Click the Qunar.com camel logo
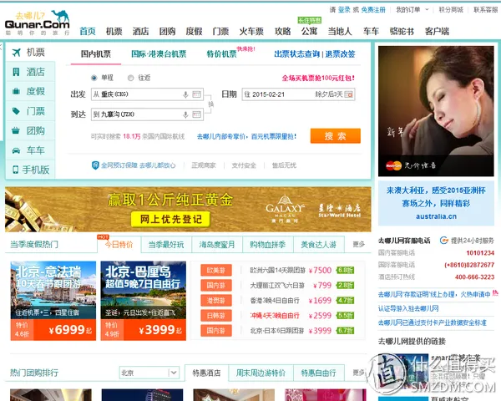The width and height of the screenshot is (501, 401). 37,23
